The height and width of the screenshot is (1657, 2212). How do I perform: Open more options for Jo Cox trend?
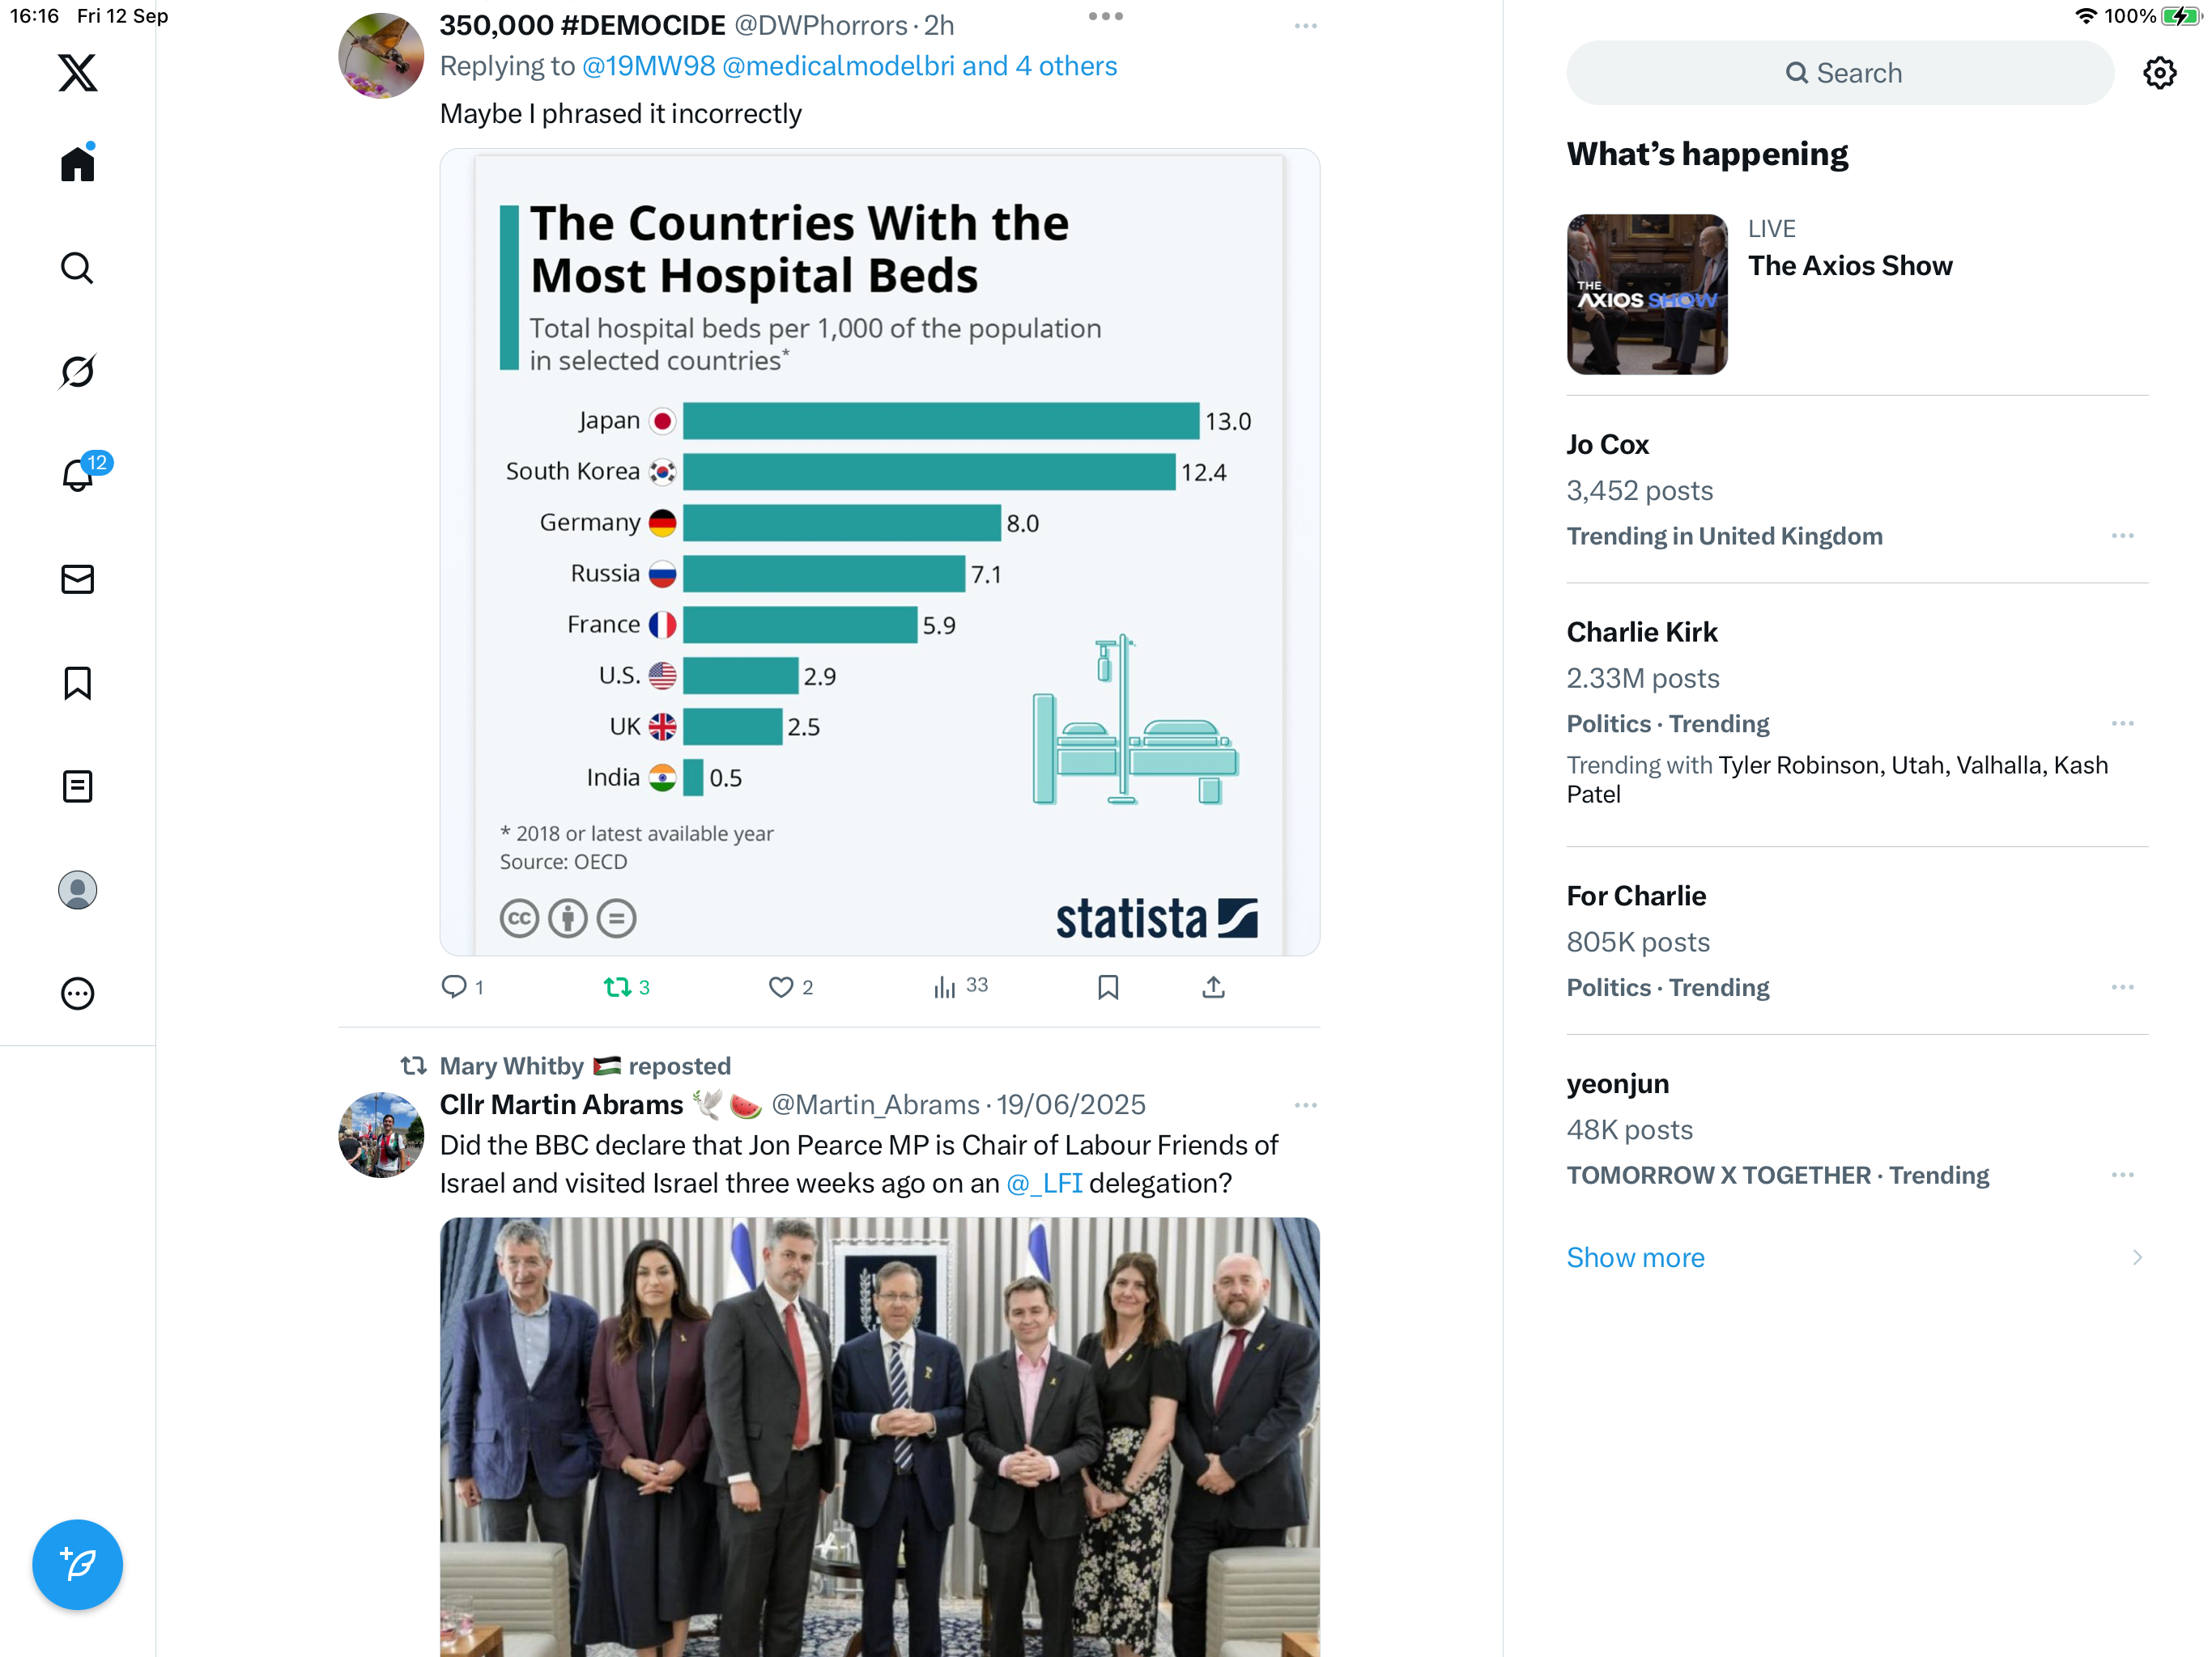click(2122, 536)
